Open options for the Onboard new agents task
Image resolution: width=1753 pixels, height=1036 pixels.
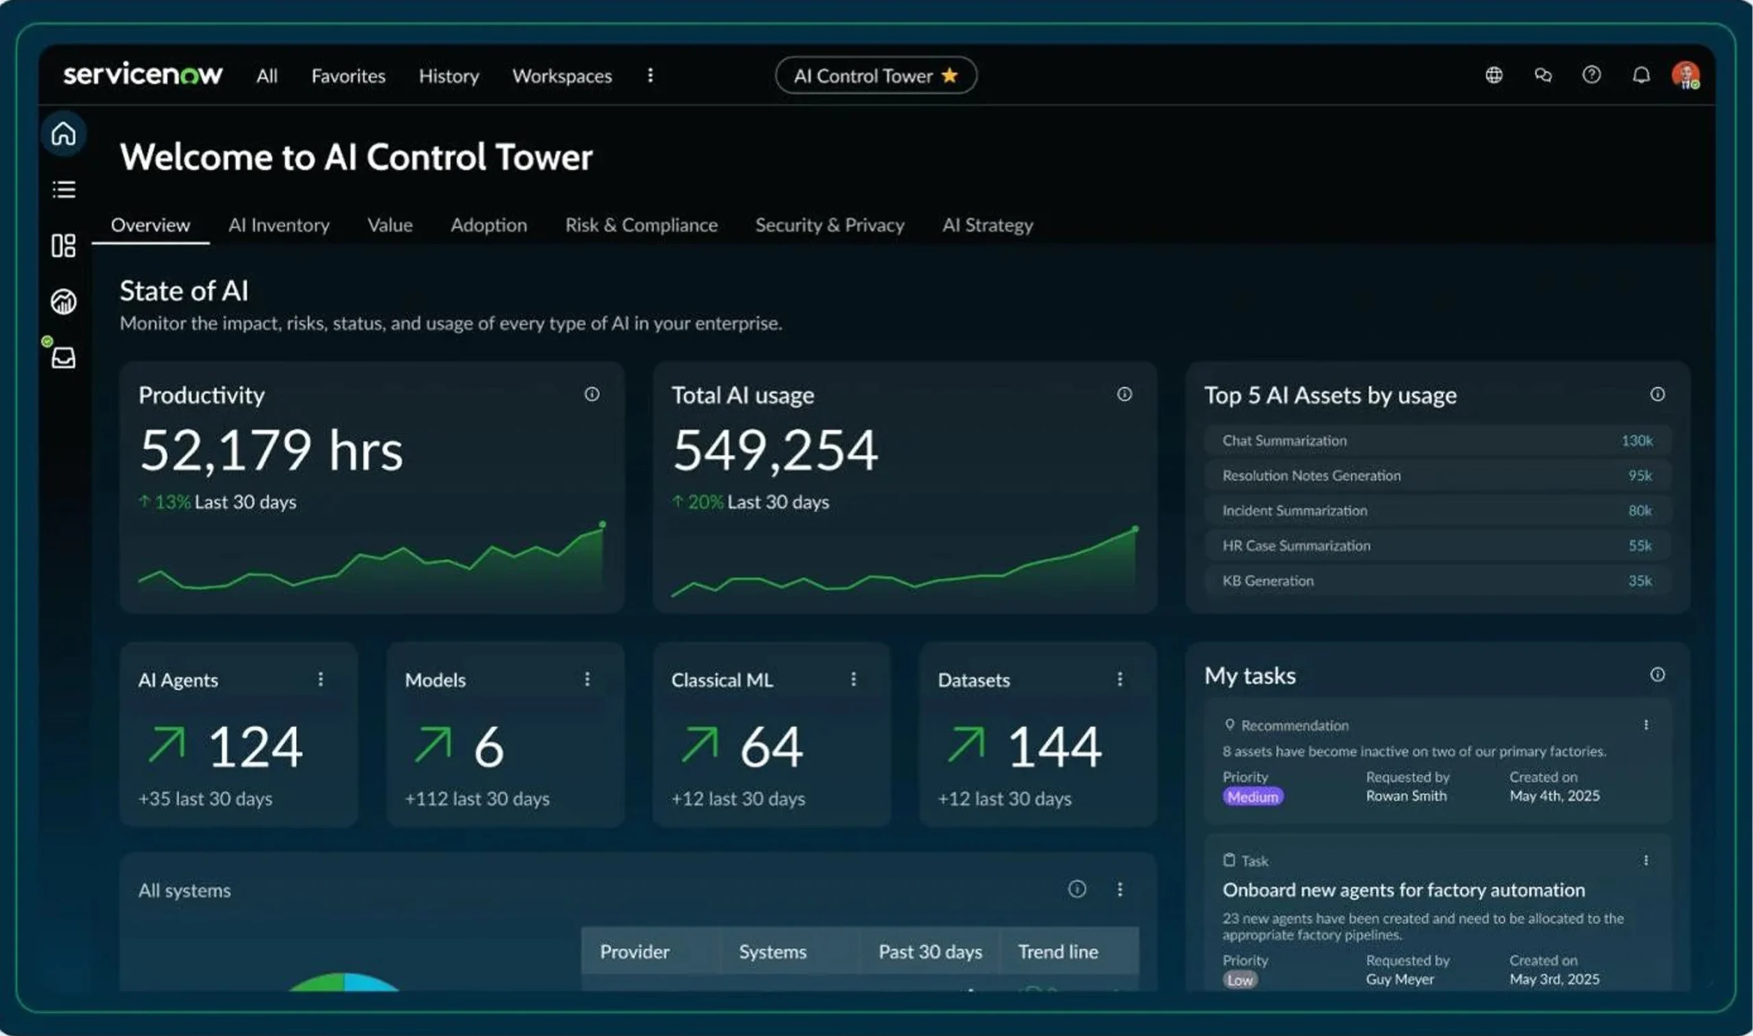(x=1645, y=860)
